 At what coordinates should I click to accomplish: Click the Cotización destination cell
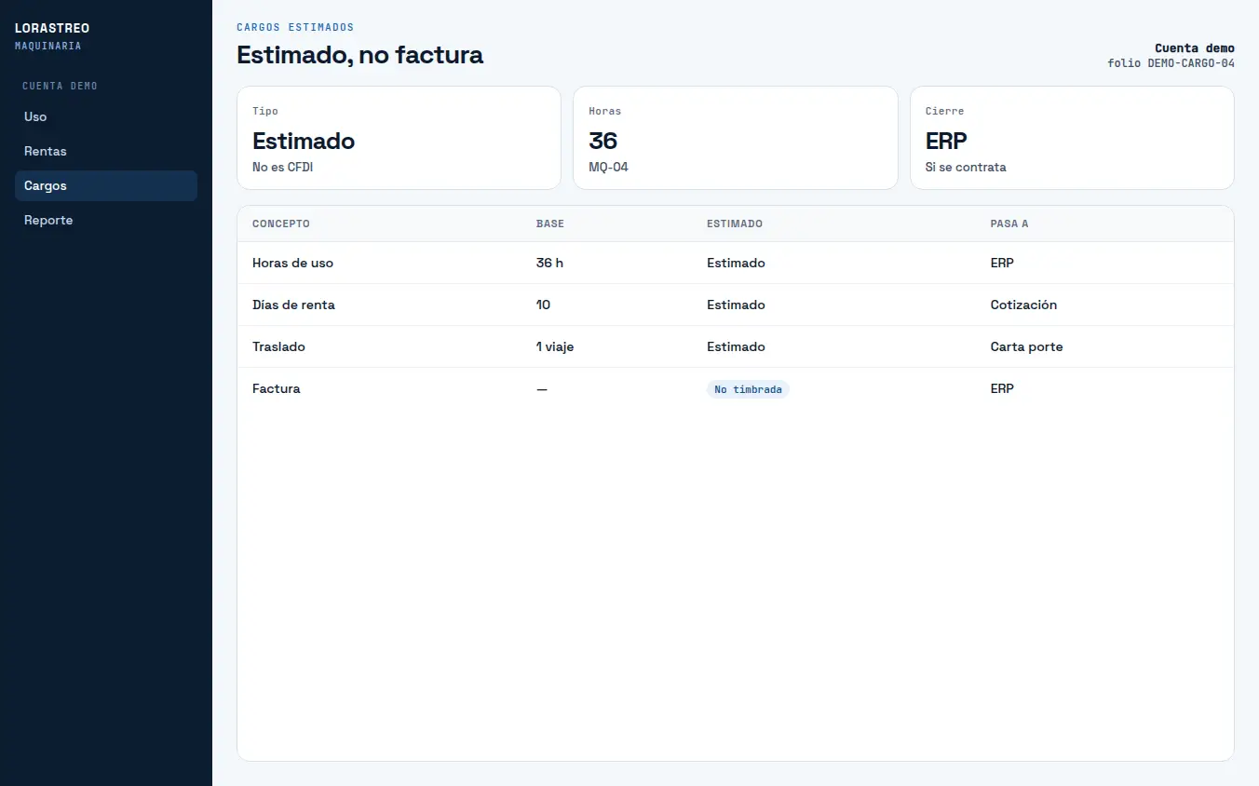pos(1023,305)
